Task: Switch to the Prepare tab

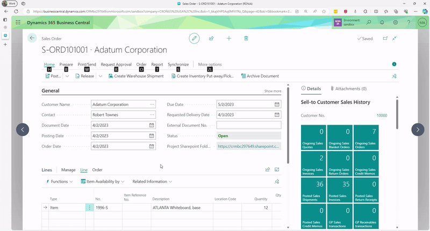Action: tap(66, 64)
